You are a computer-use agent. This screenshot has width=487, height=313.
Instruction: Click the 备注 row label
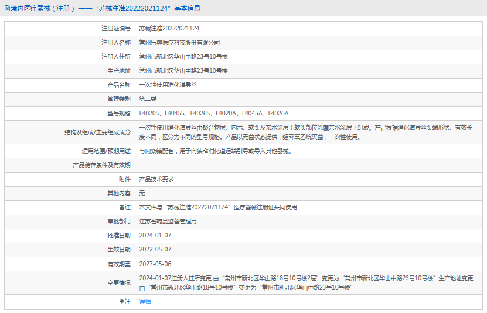(x=125, y=207)
